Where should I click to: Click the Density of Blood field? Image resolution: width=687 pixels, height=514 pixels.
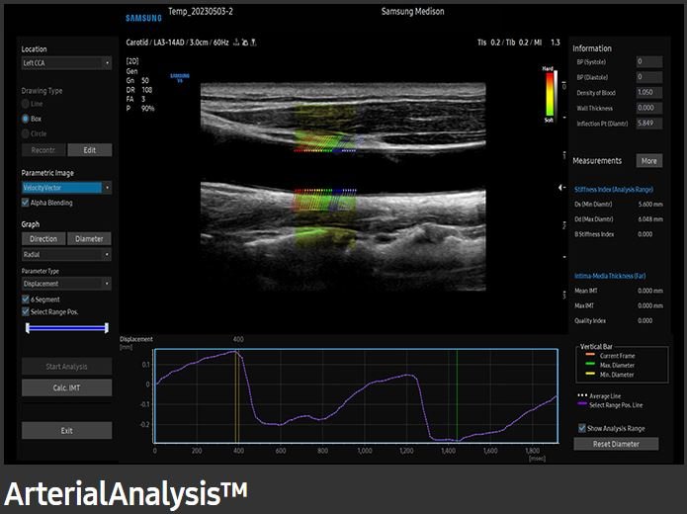point(648,93)
